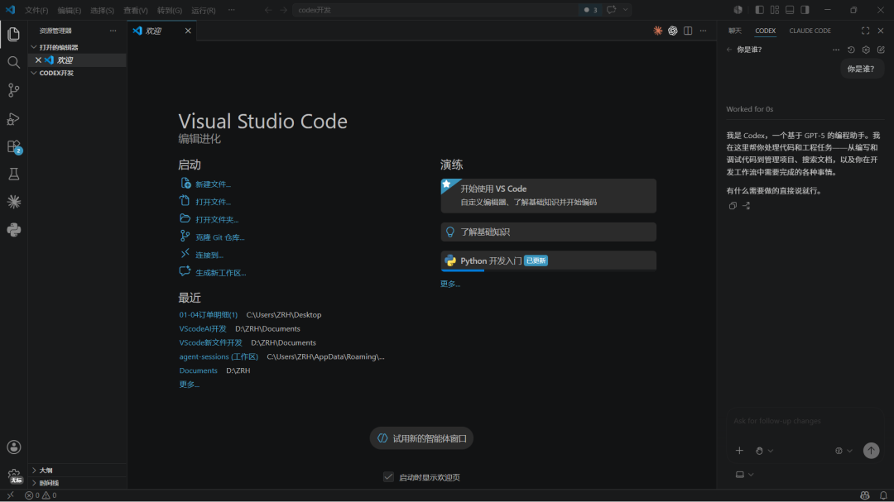
Task: Open Codex task history clock icon
Action: tap(851, 50)
